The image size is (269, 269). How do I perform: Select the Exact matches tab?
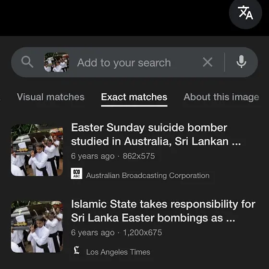[x=134, y=97]
